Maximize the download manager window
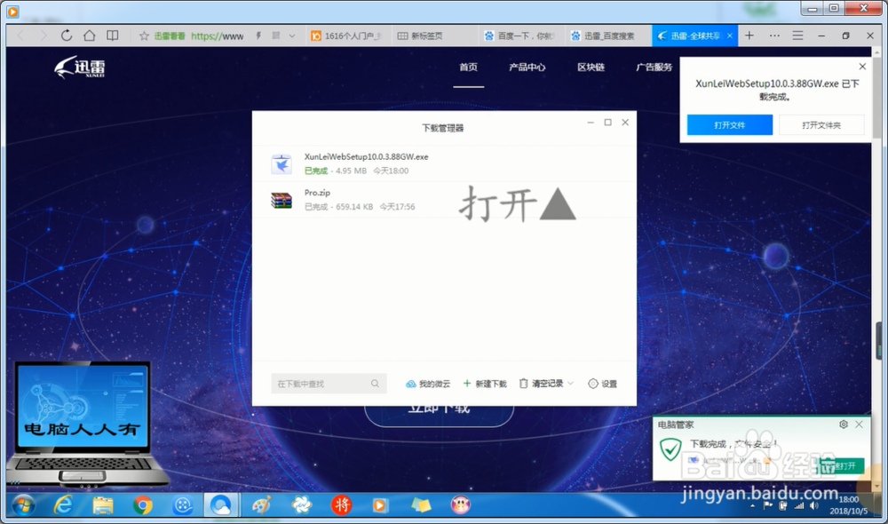Screen dimensions: 888x524 pyautogui.click(x=607, y=123)
